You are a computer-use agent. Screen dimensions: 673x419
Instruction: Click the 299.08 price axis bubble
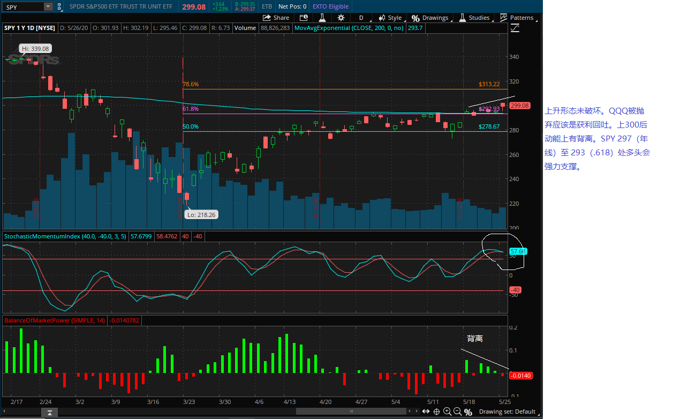tap(519, 106)
